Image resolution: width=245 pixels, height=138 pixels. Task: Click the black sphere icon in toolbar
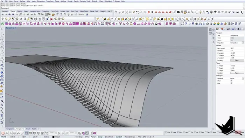click(x=162, y=19)
